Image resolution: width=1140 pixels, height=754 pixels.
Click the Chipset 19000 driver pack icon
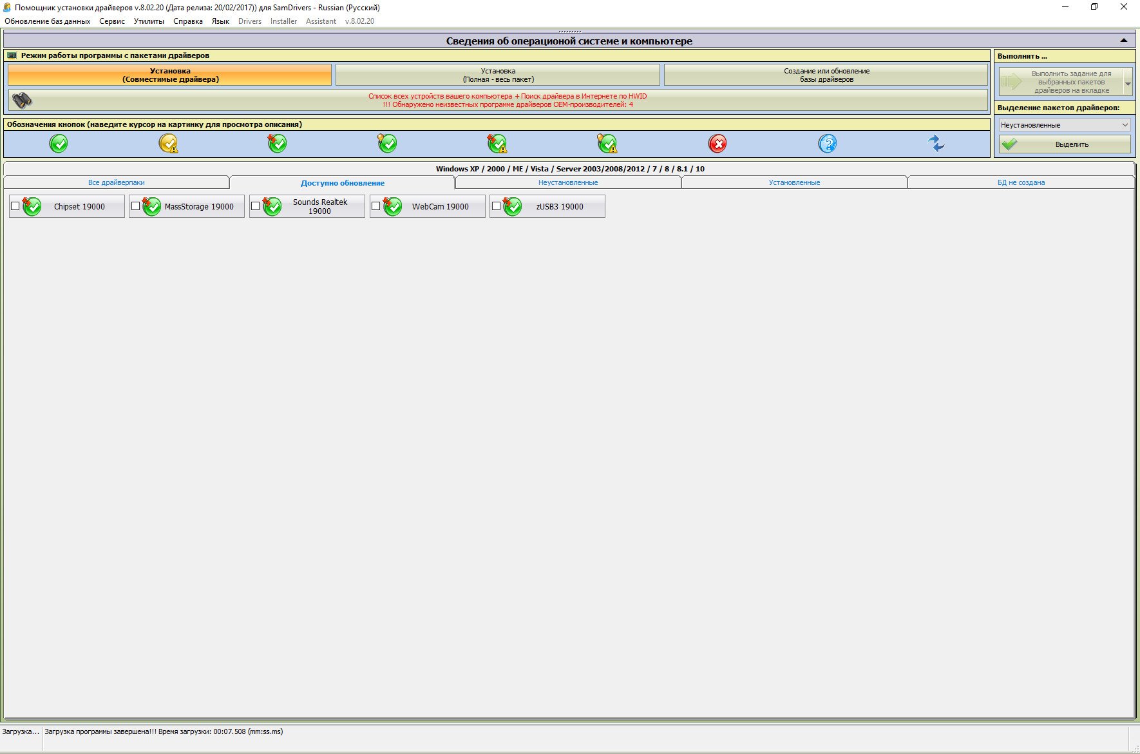(x=32, y=206)
